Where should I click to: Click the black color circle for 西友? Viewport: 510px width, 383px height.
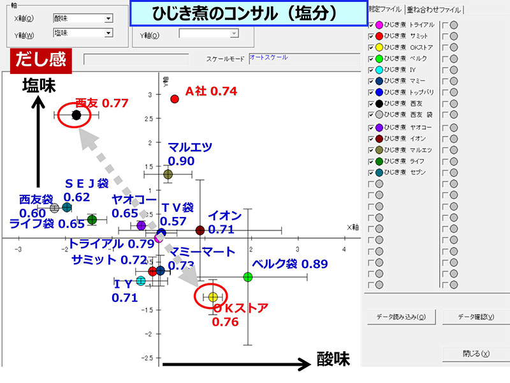click(379, 103)
